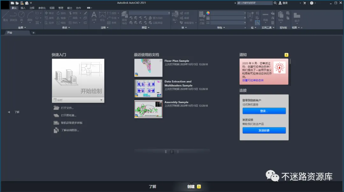The height and width of the screenshot is (192, 344).
Task: Expand the 注释 (Annotation) panel dropdown
Action: click(104, 28)
